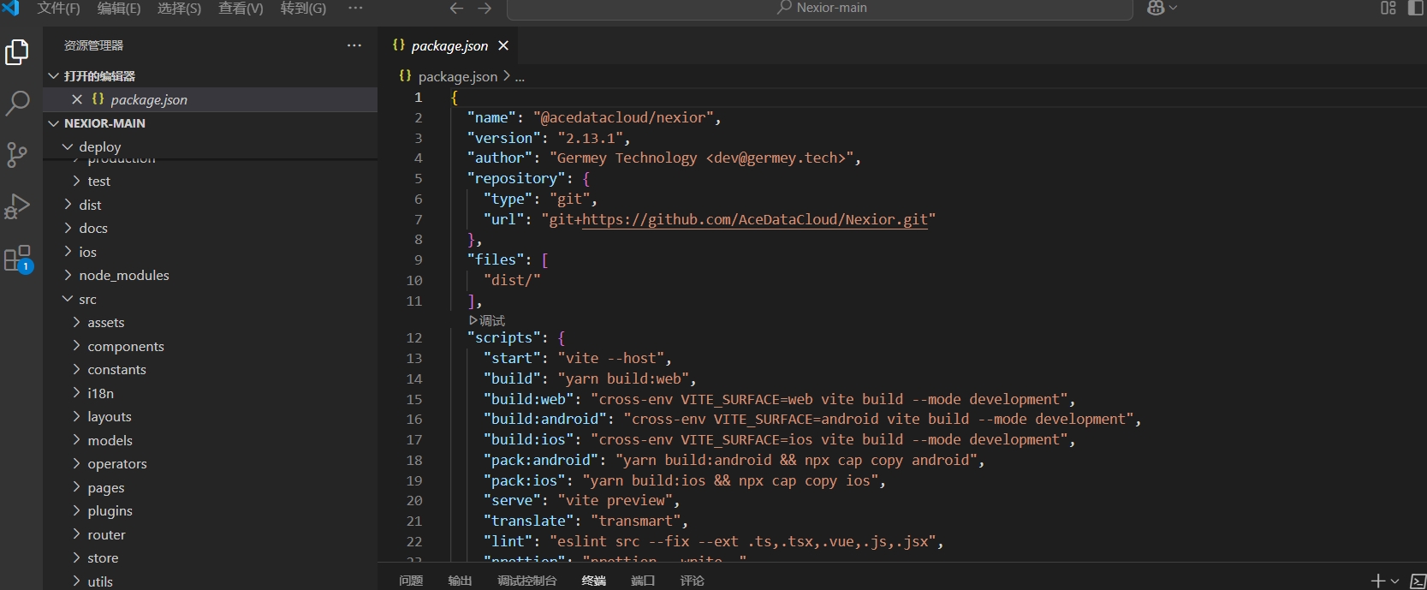
Task: Close the package.json editor tab
Action: 503,45
